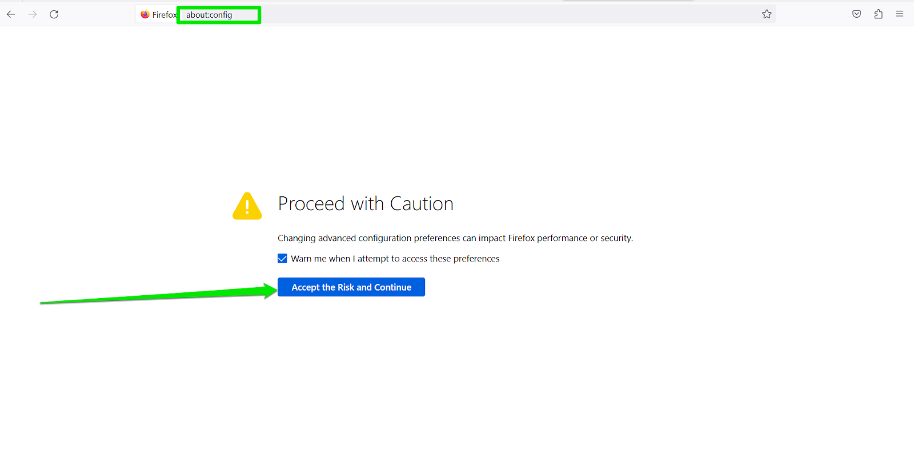Bookmark this page with the star icon
Viewport: 914px width, 458px height.
tap(767, 14)
